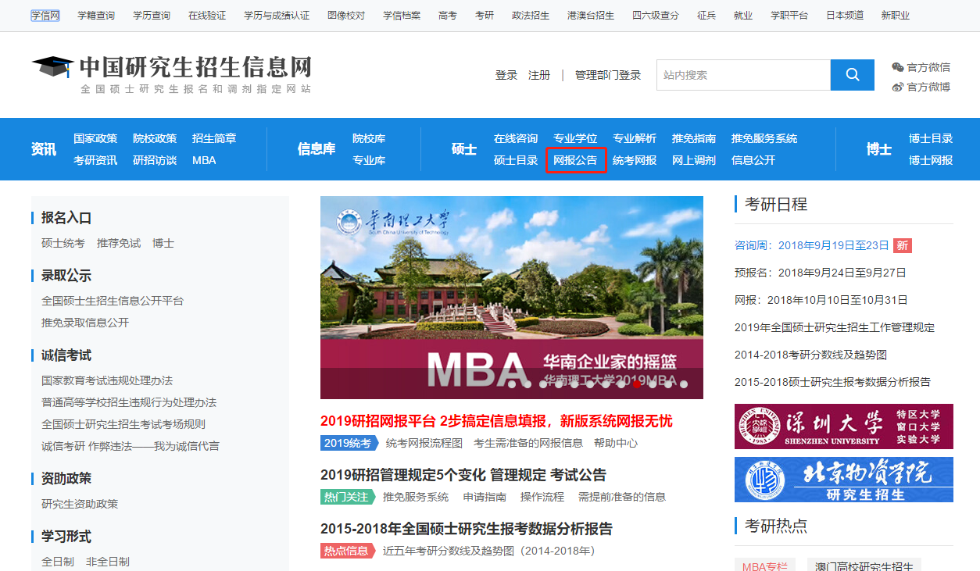Open 在线验证 in the top bar
The image size is (980, 571).
[x=207, y=16]
